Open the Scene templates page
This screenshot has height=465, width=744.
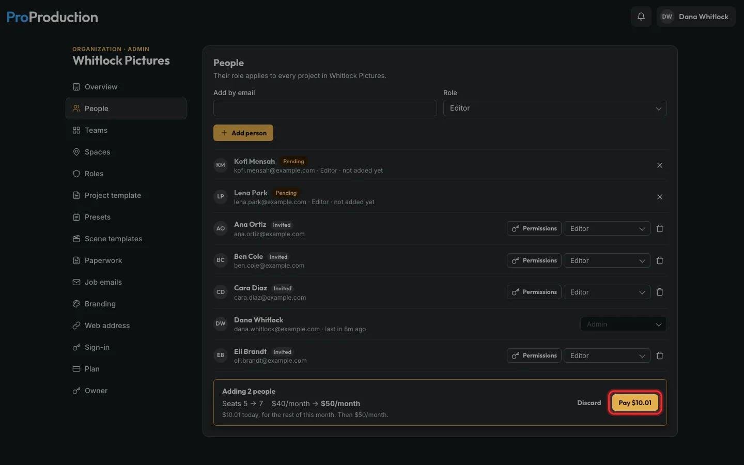126,239
